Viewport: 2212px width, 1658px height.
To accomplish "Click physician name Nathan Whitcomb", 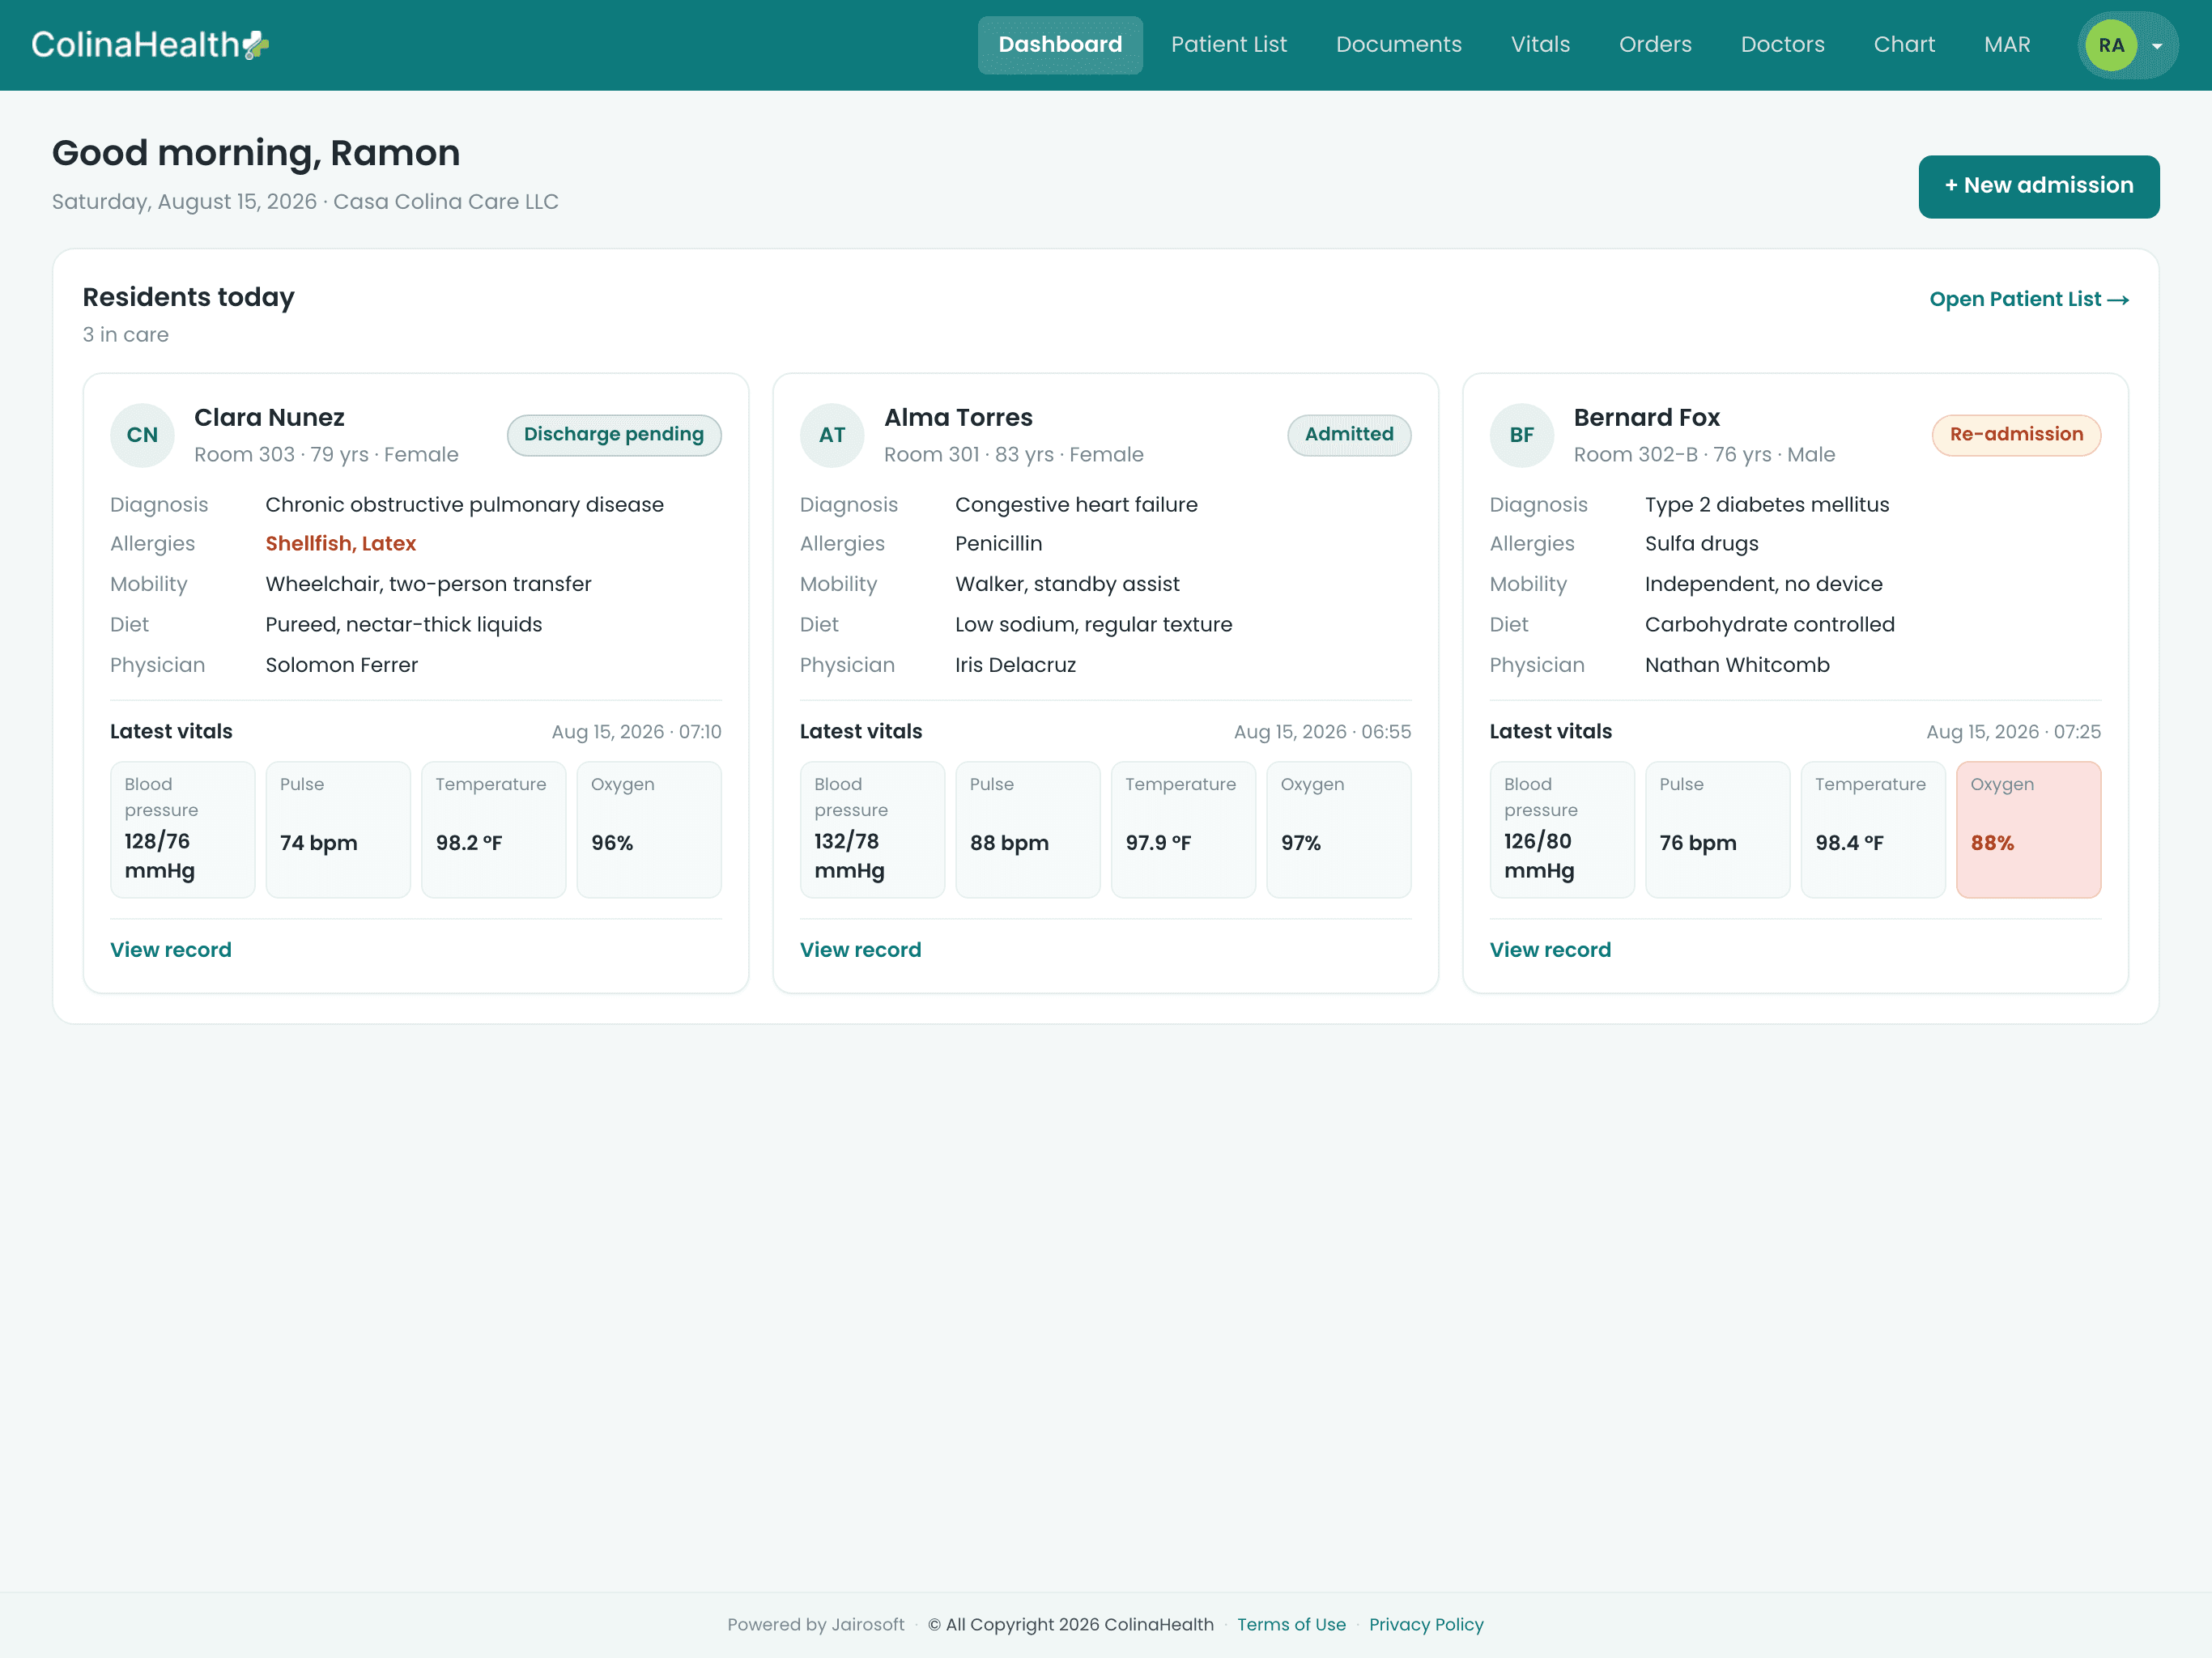I will click(1737, 665).
